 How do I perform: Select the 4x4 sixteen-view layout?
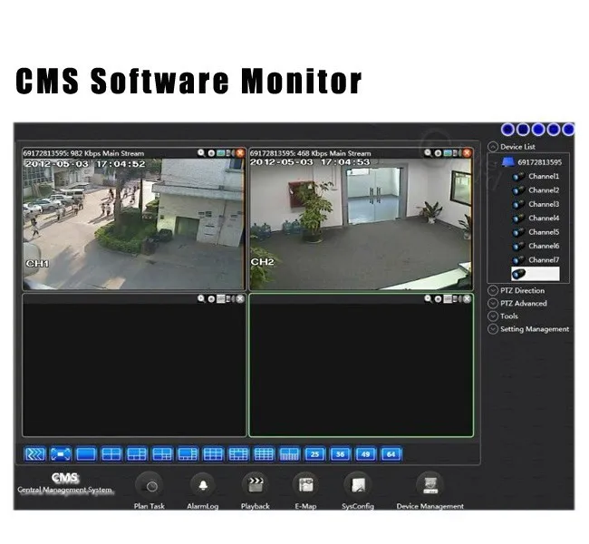tap(264, 453)
